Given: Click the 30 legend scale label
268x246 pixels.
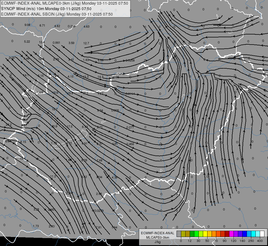Looking at the screenshot, I should point(198,241).
